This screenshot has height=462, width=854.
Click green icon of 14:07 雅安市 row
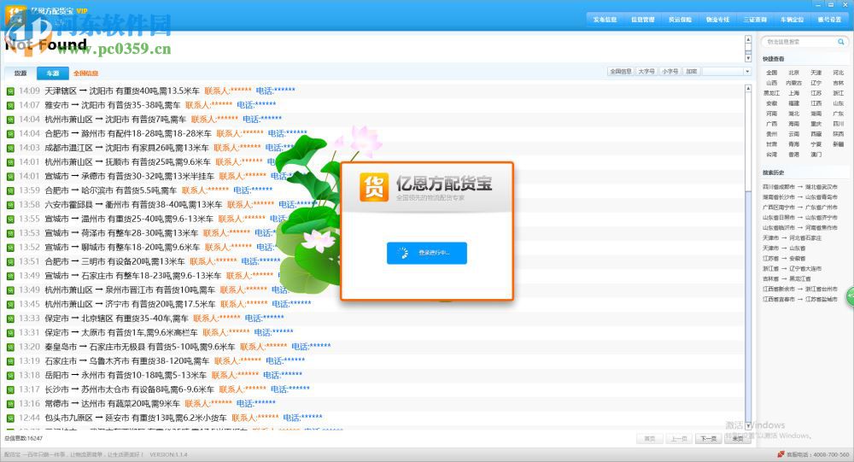point(10,105)
